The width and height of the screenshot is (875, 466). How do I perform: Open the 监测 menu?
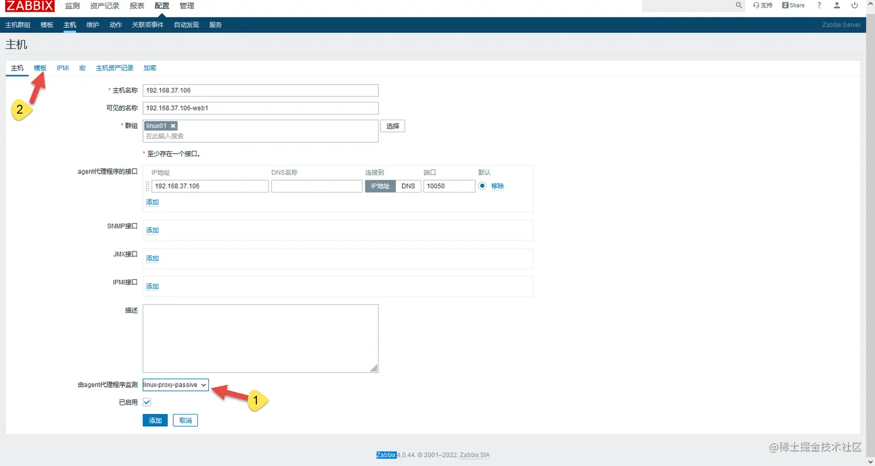tap(72, 6)
